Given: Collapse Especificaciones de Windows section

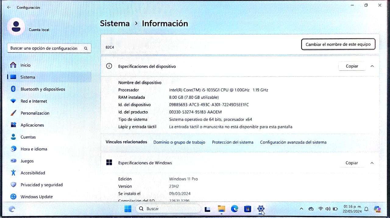Looking at the screenshot, I should (x=372, y=163).
